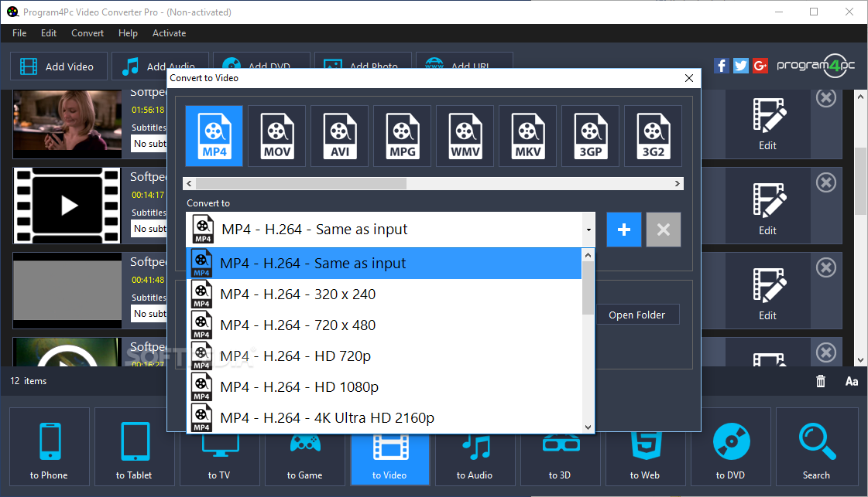Choose the AVI format icon

click(339, 136)
